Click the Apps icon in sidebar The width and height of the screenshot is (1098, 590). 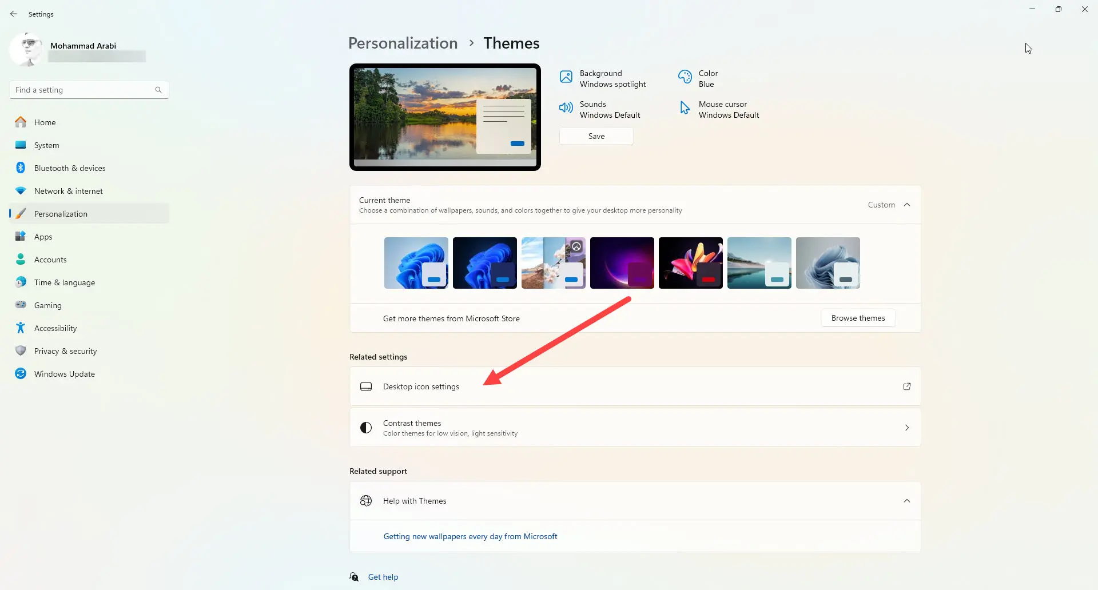(x=21, y=236)
